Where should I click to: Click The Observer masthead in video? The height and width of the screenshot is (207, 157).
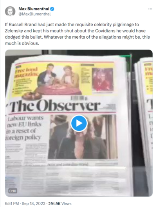click(x=55, y=105)
